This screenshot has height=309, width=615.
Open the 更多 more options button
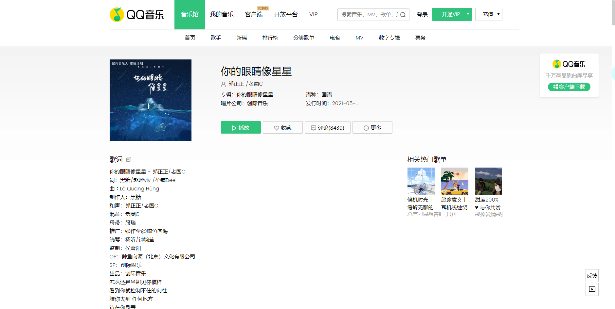(x=372, y=128)
